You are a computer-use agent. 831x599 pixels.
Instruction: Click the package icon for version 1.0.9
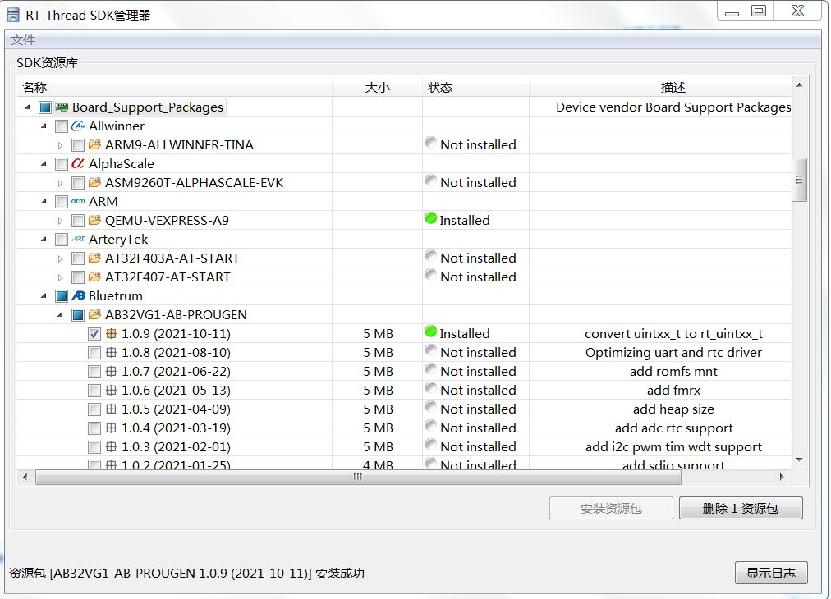(112, 334)
